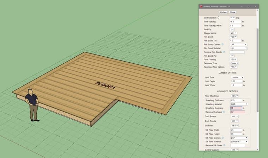Click the Edit Floor Assembly title bar icon
This screenshot has width=268, height=158.
201,6
